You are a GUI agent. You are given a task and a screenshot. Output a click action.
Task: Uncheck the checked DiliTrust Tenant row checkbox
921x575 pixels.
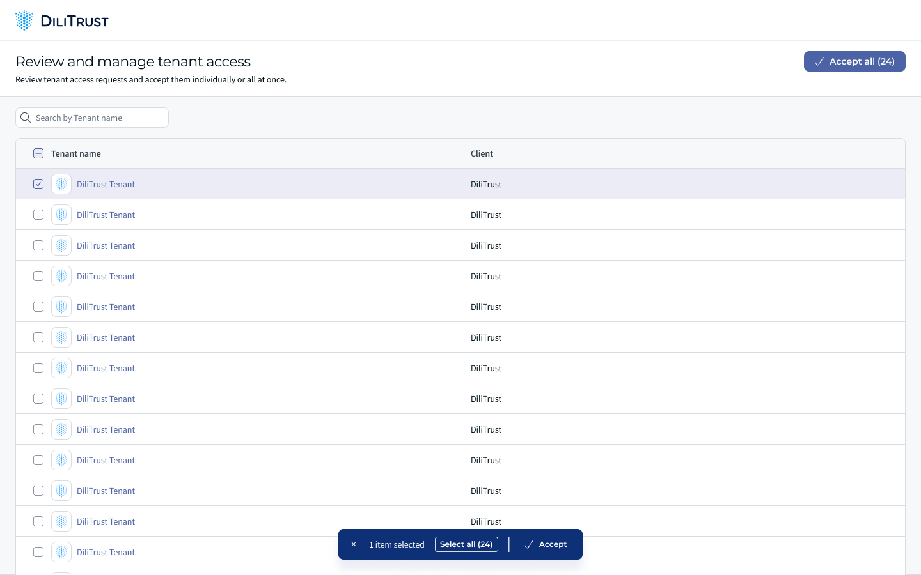click(x=38, y=184)
